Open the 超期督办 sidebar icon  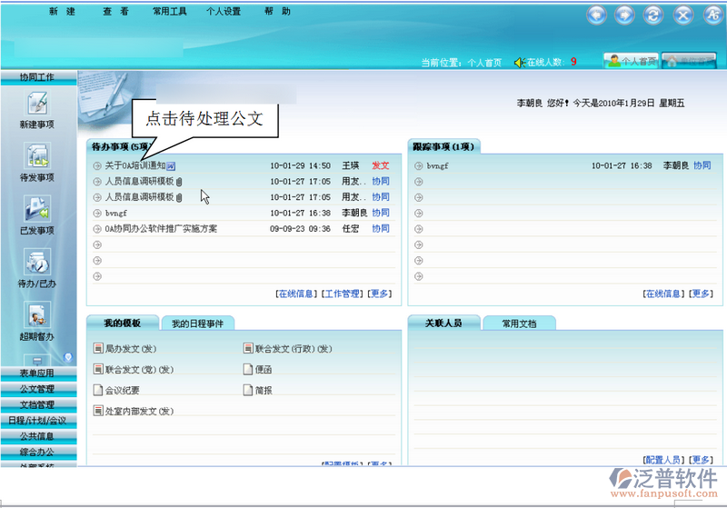point(36,316)
